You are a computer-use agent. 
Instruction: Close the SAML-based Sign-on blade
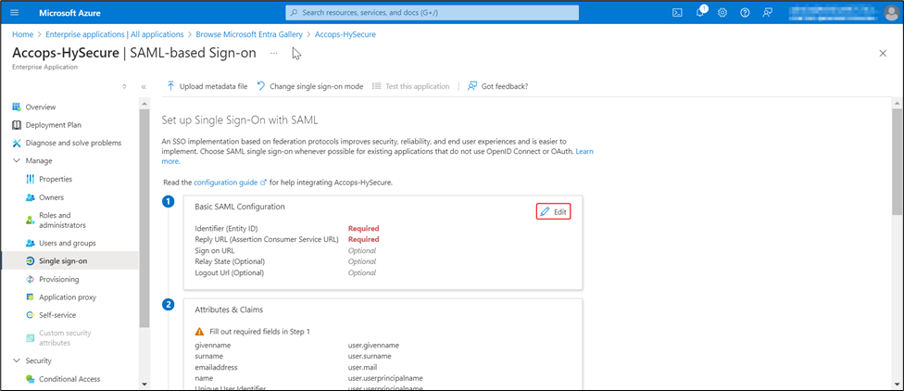883,54
